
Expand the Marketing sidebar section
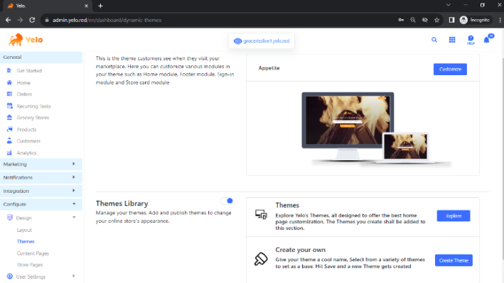click(x=41, y=164)
